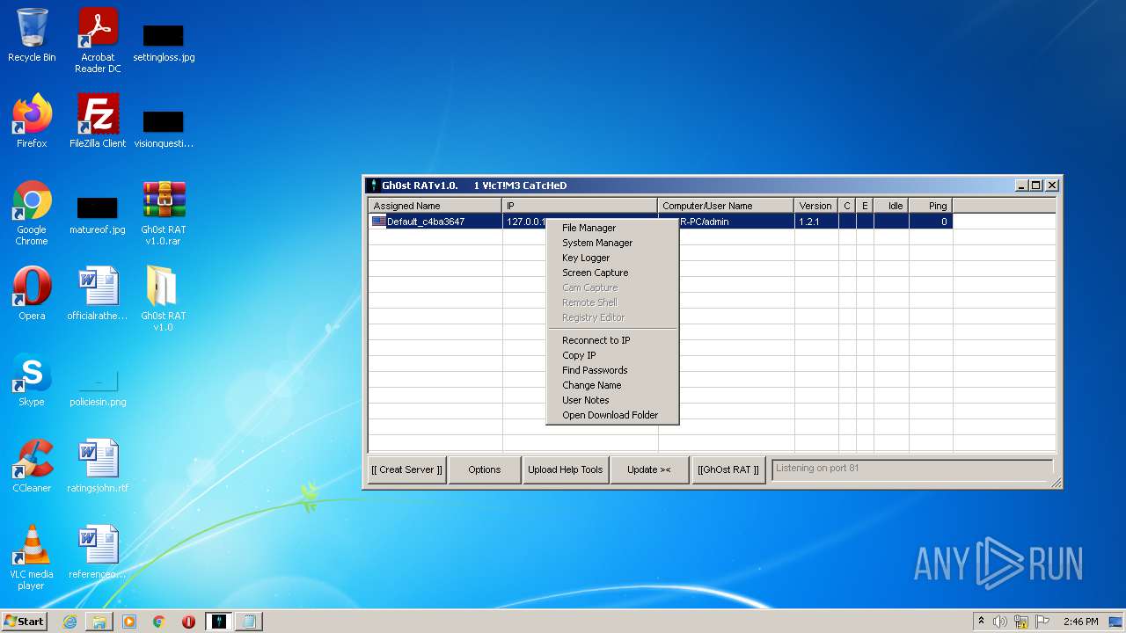This screenshot has width=1126, height=633.
Task: Choose Find Passwords menu item
Action: click(612, 370)
